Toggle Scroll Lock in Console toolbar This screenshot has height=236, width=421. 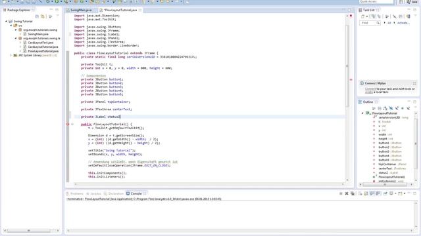(x=366, y=193)
